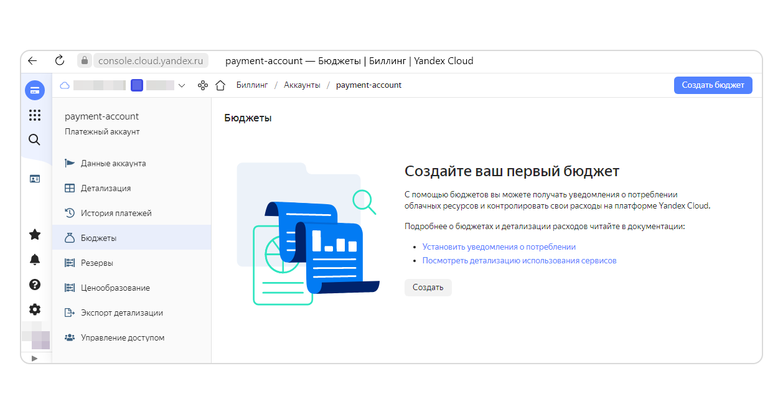The height and width of the screenshot is (414, 783).
Task: Click the resource structure icon beside home
Action: click(202, 85)
